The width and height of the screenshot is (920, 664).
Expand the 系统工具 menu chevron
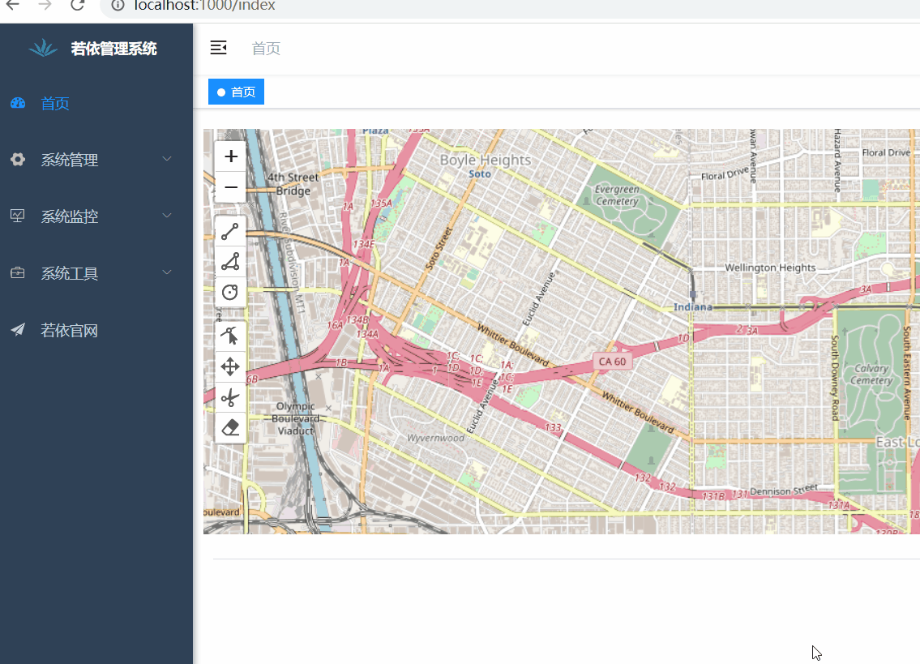click(167, 272)
